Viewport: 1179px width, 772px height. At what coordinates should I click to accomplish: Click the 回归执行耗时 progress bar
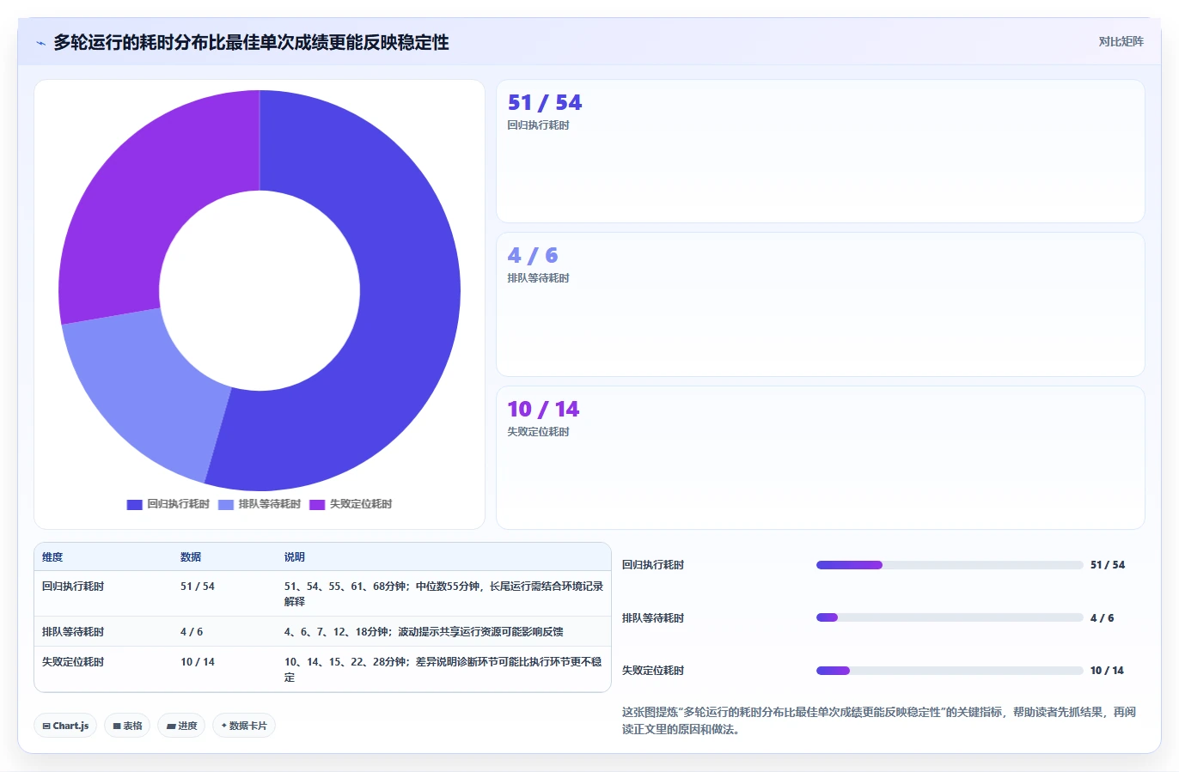950,565
